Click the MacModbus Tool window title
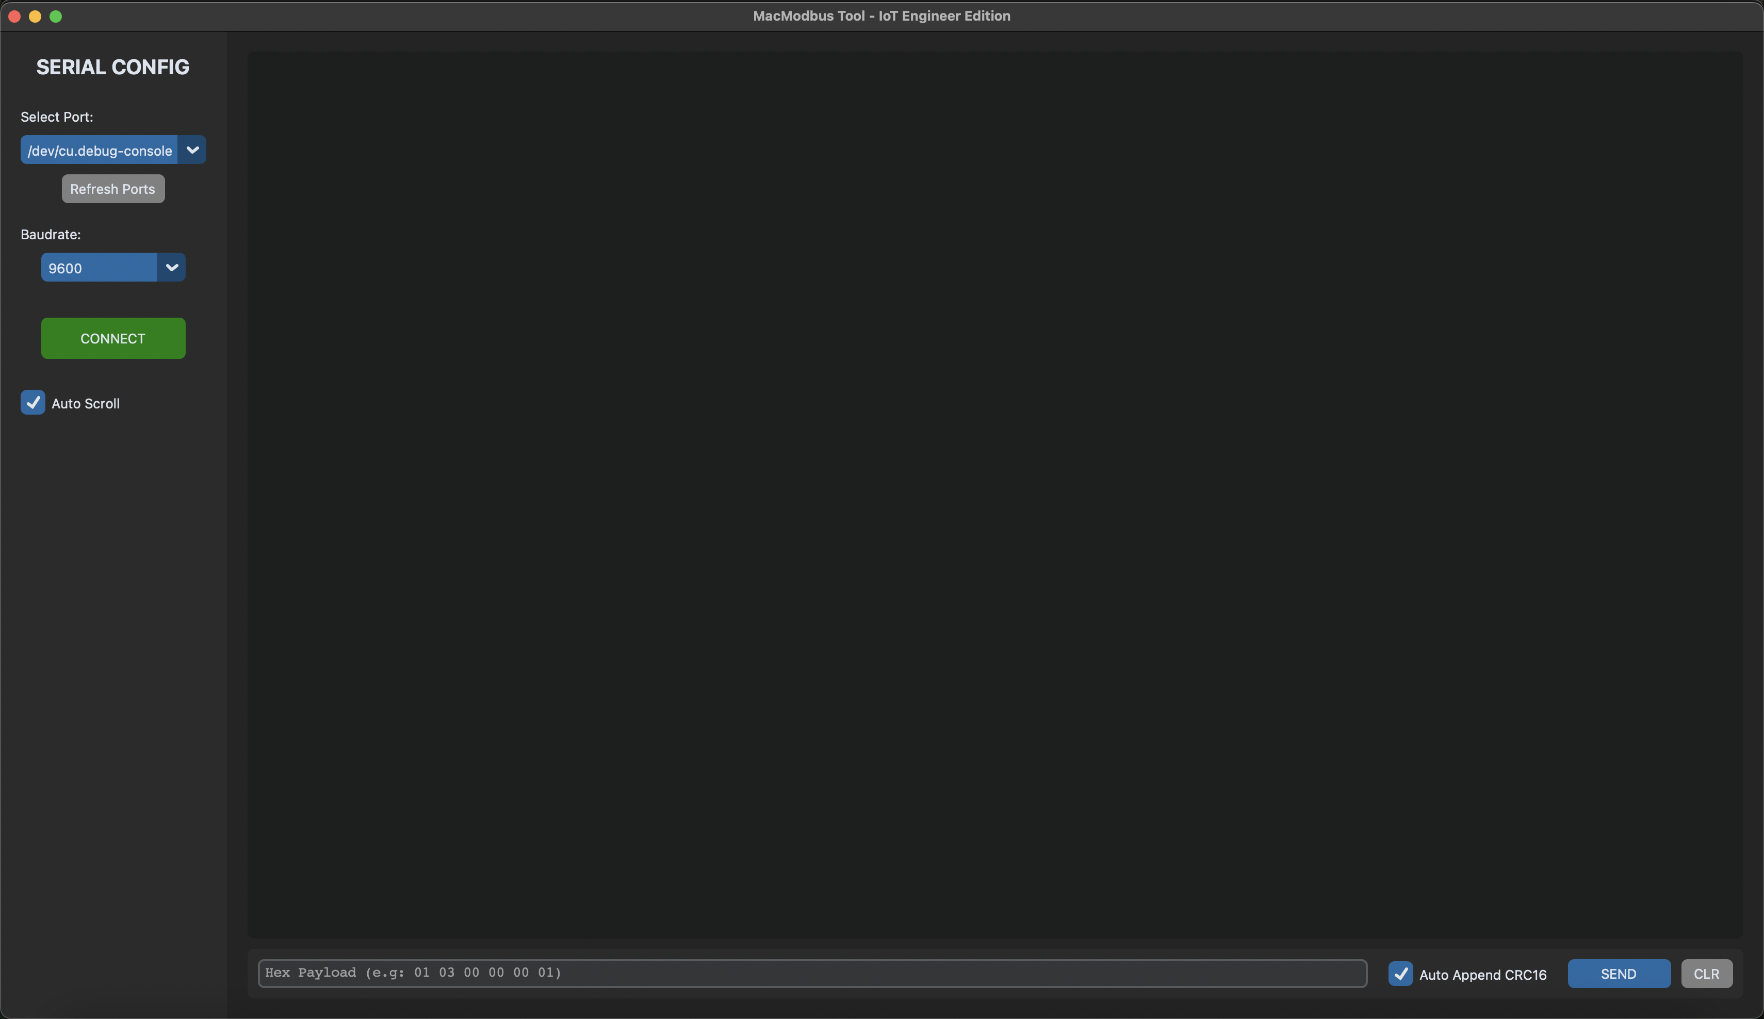Image resolution: width=1764 pixels, height=1019 pixels. pyautogui.click(x=881, y=15)
